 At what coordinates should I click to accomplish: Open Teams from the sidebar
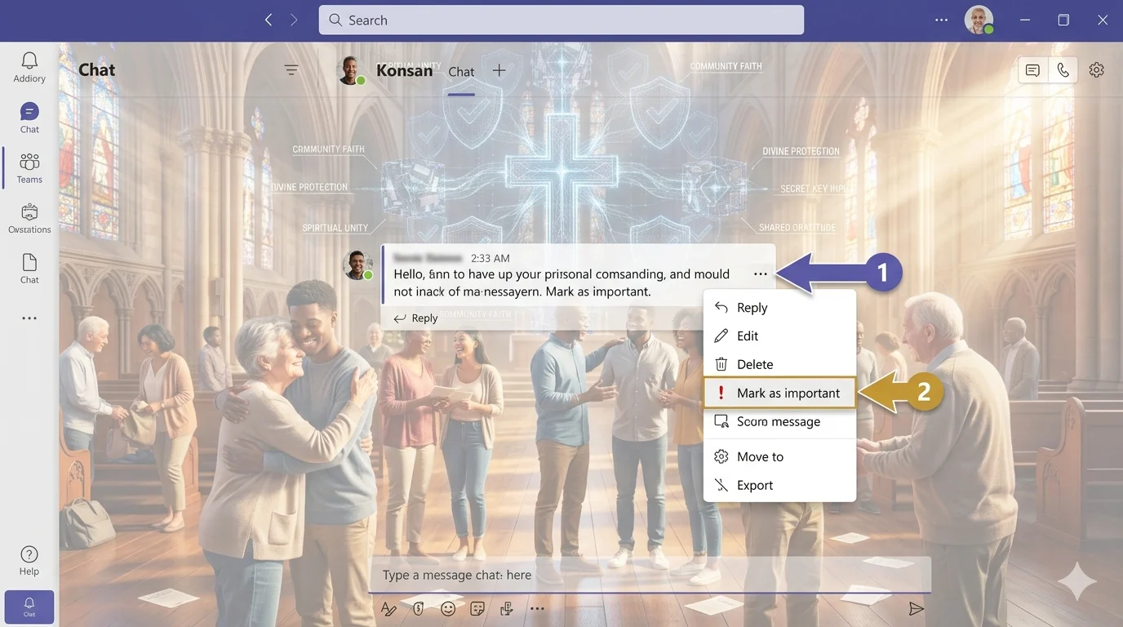[29, 167]
